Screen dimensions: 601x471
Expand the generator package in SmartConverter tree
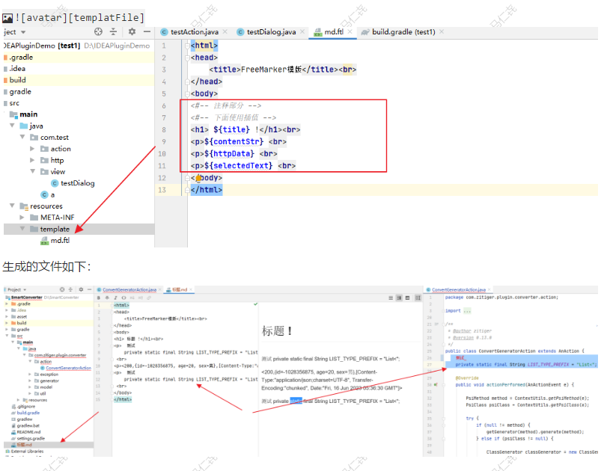click(30, 381)
